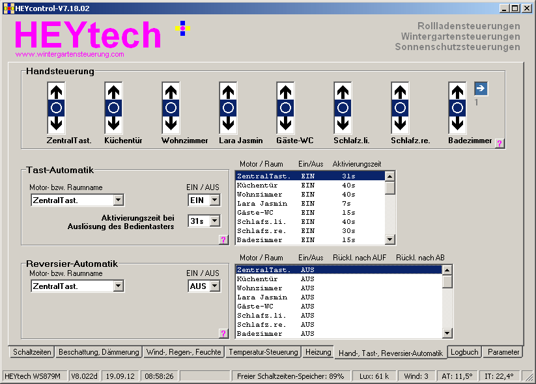Select Wohnzimmer row with 40s activation time

[310, 195]
